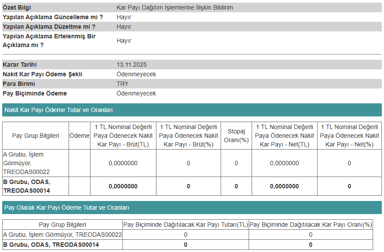Select the "Stopaj Oranı(%)" column header

click(x=236, y=136)
